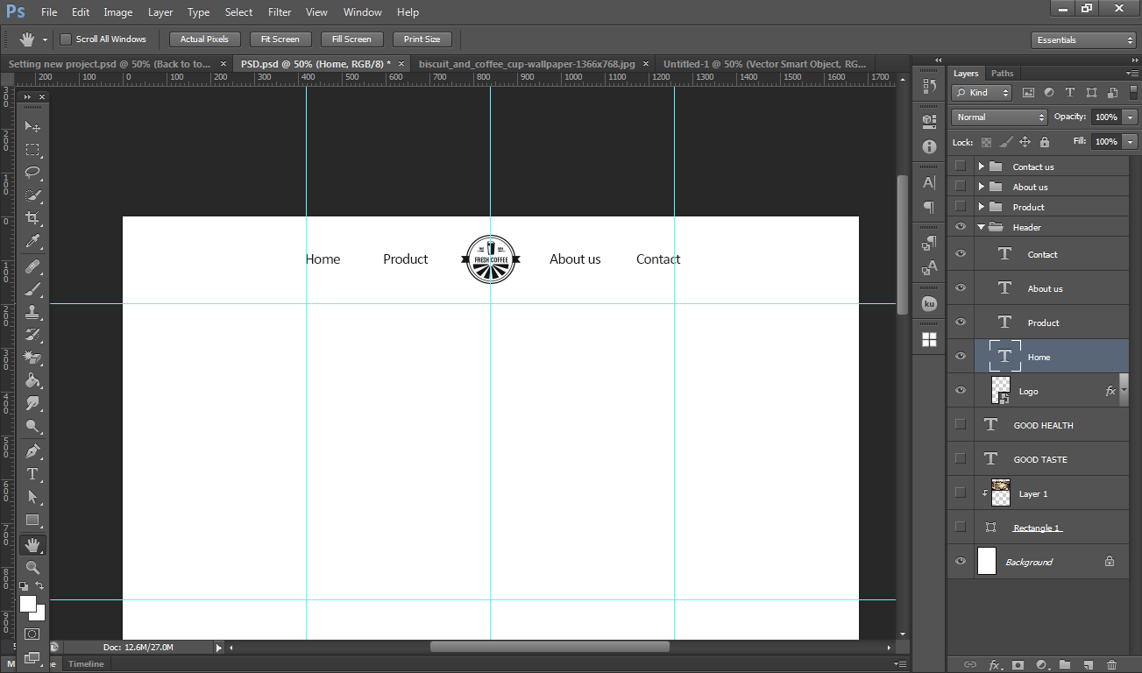Select the Zoom tool in toolbox

[x=32, y=568]
